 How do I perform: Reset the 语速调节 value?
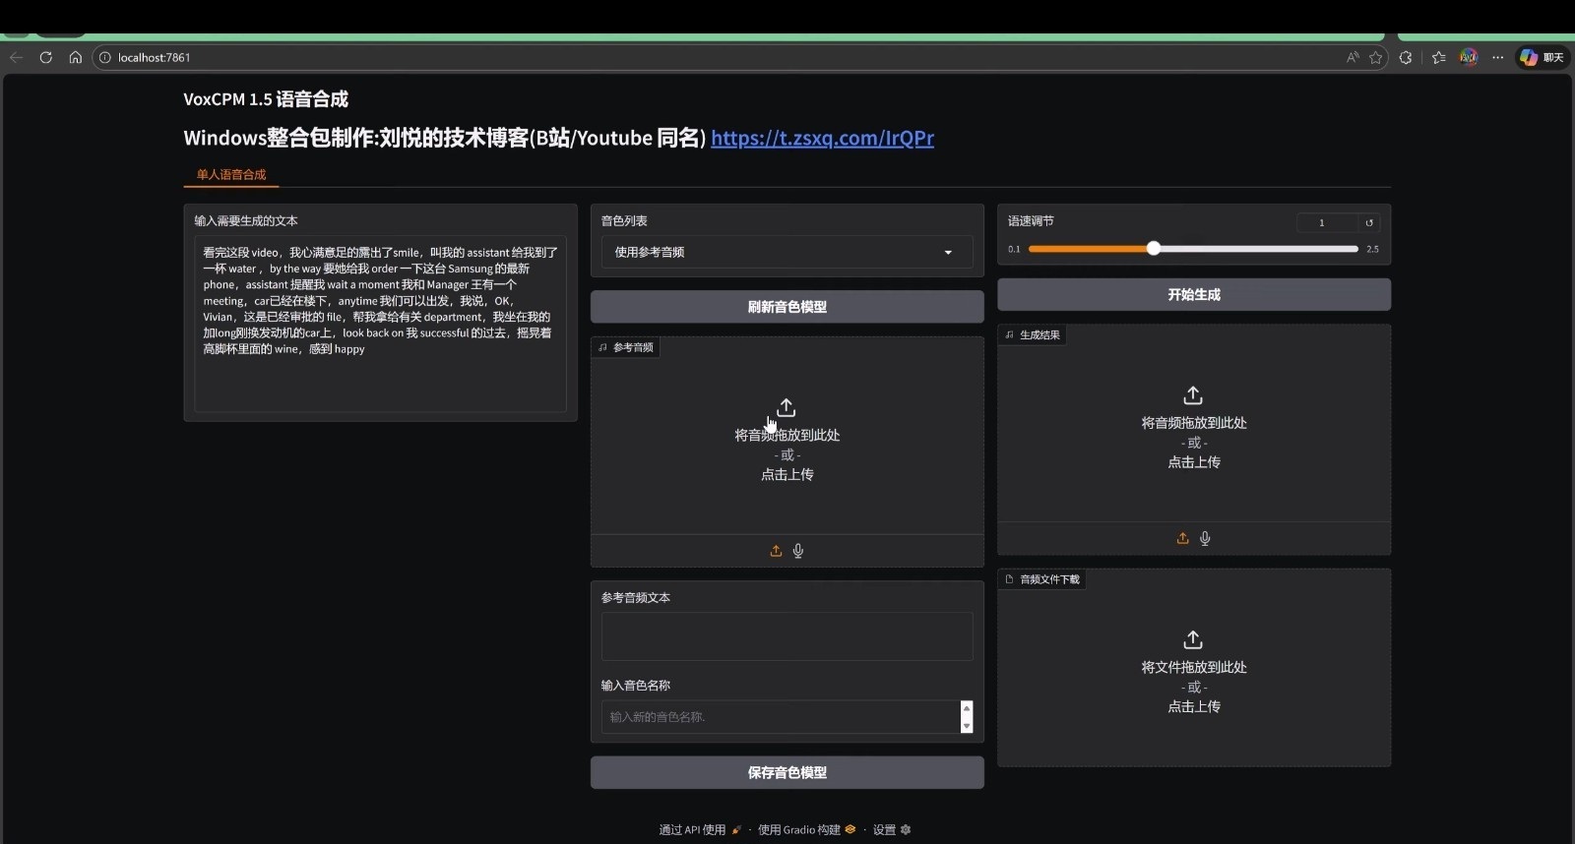pos(1369,222)
